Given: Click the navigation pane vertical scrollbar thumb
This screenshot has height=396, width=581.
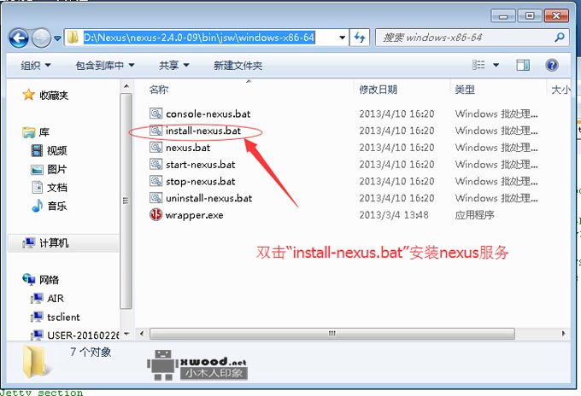Looking at the screenshot, I should point(126,201).
